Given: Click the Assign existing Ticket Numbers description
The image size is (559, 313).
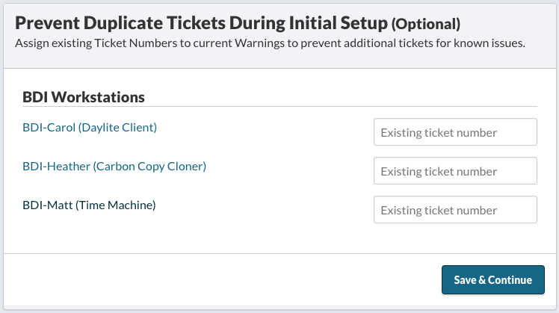Looking at the screenshot, I should (270, 43).
